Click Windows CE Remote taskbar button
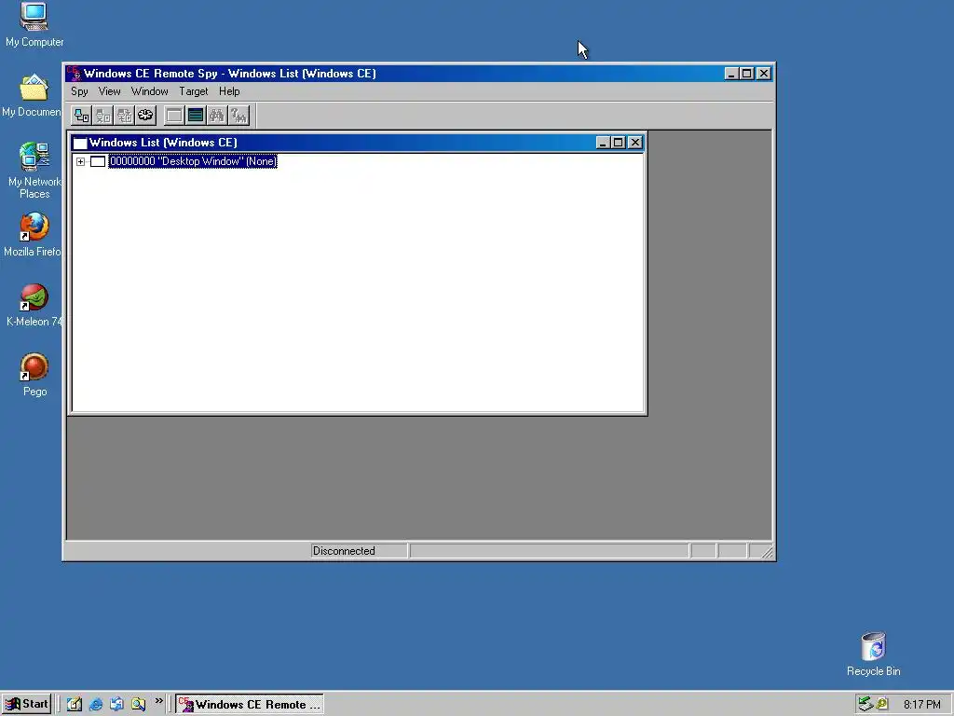Screen dimensions: 954x716 click(x=250, y=705)
